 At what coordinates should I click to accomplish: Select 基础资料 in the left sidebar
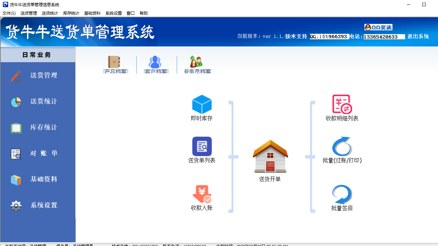pyautogui.click(x=38, y=179)
